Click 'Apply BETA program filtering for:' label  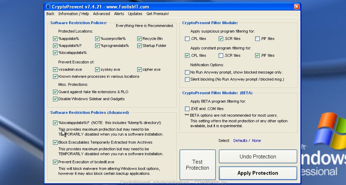click(218, 101)
